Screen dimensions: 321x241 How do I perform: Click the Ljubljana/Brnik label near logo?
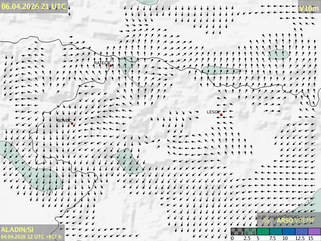point(278,216)
